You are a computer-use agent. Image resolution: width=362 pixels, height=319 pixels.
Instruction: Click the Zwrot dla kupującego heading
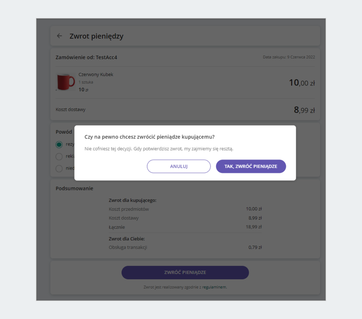pos(132,200)
